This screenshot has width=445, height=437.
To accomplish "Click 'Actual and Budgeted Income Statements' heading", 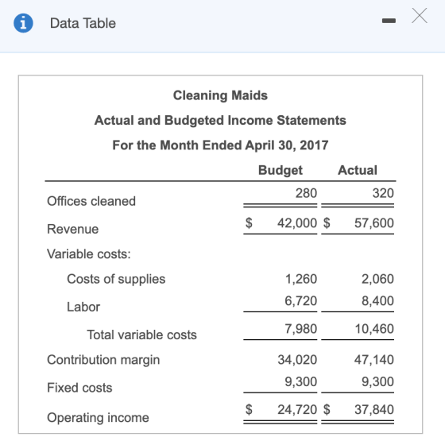I will point(220,120).
